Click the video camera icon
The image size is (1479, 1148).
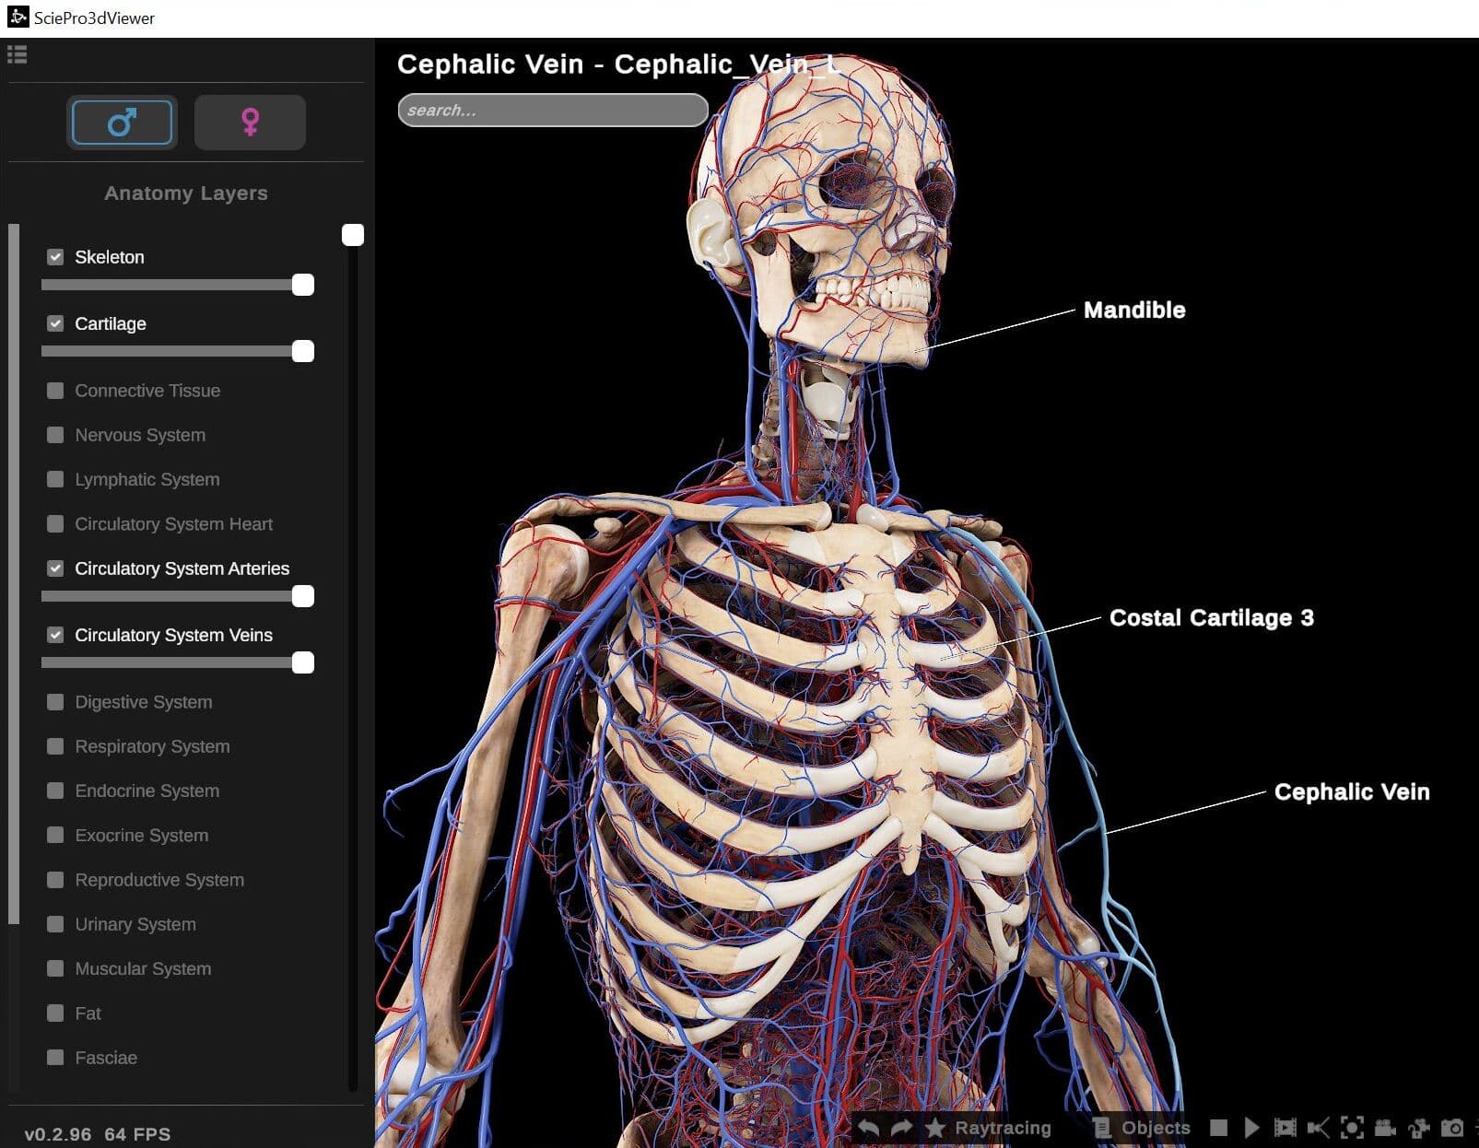tap(1385, 1128)
